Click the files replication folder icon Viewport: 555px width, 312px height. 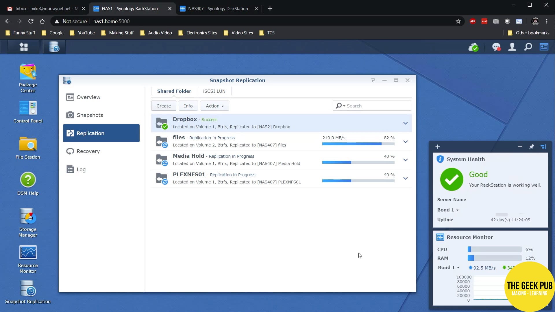click(162, 142)
